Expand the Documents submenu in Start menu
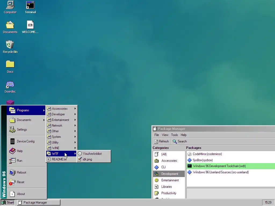Viewport: 275px width, 206px height. click(26, 120)
